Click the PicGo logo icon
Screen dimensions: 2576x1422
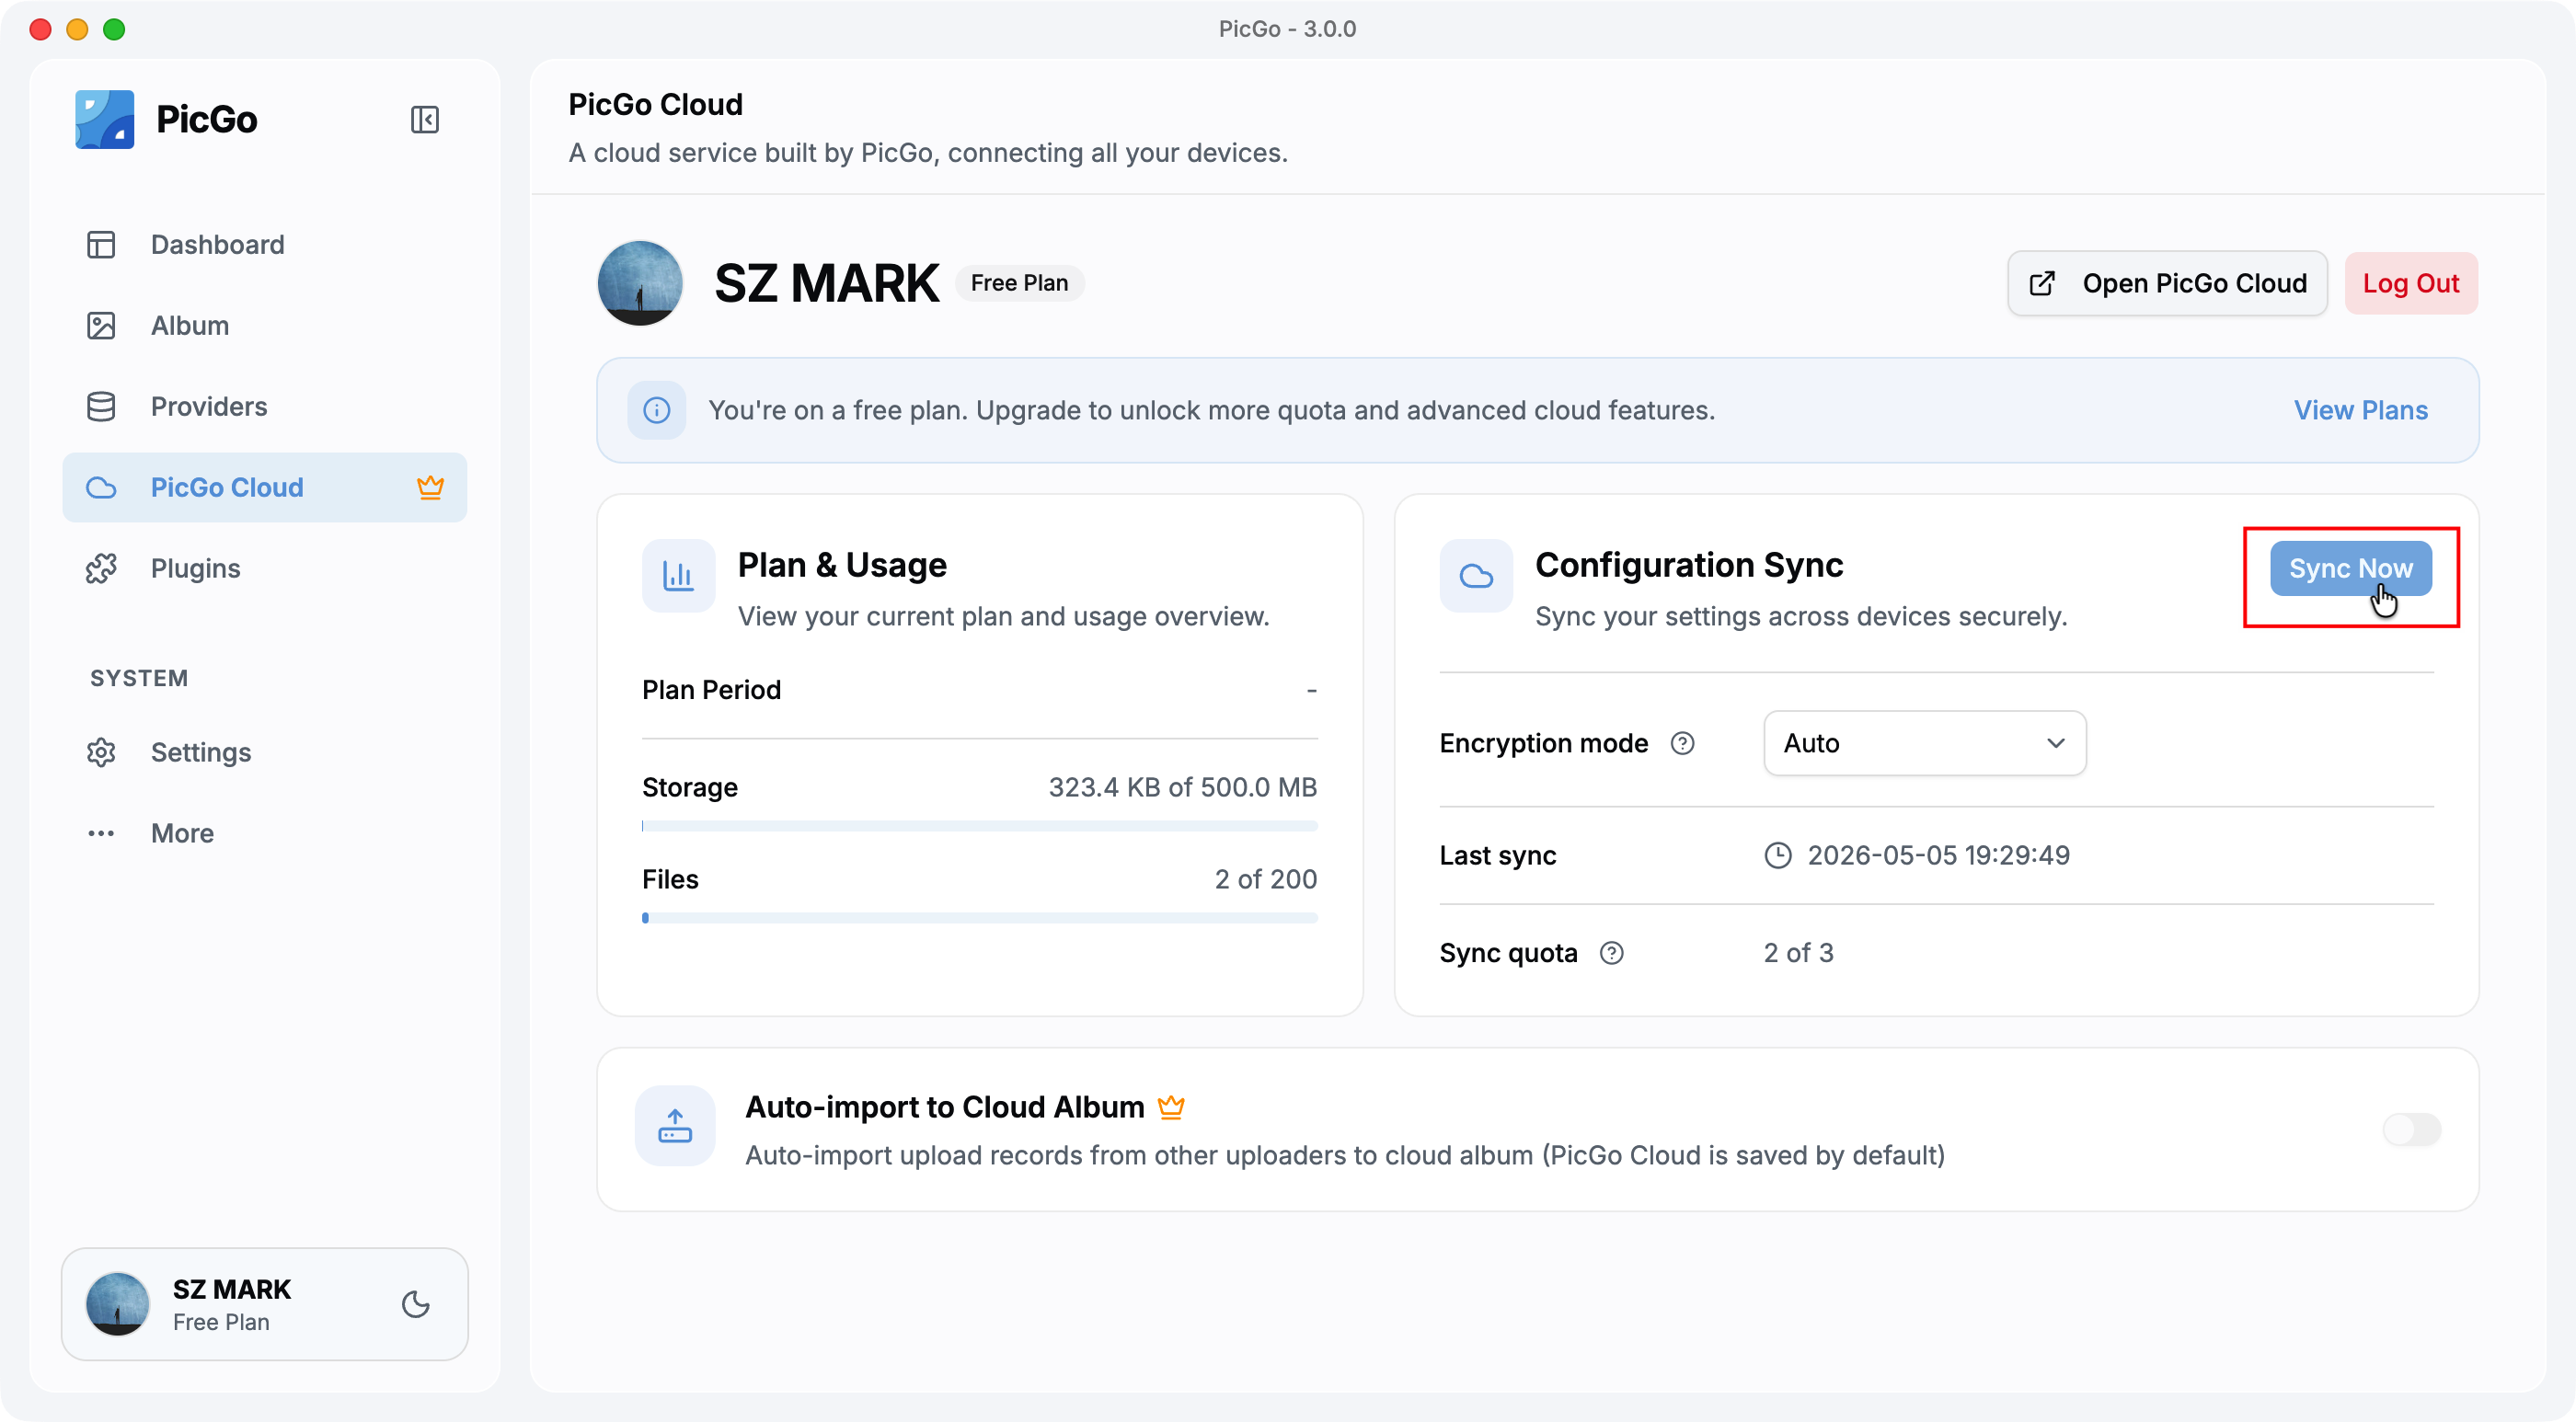[x=104, y=119]
